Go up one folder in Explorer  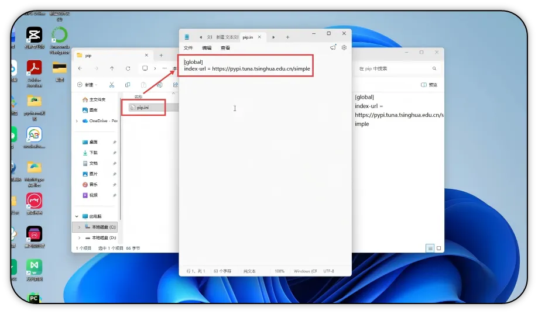click(112, 68)
